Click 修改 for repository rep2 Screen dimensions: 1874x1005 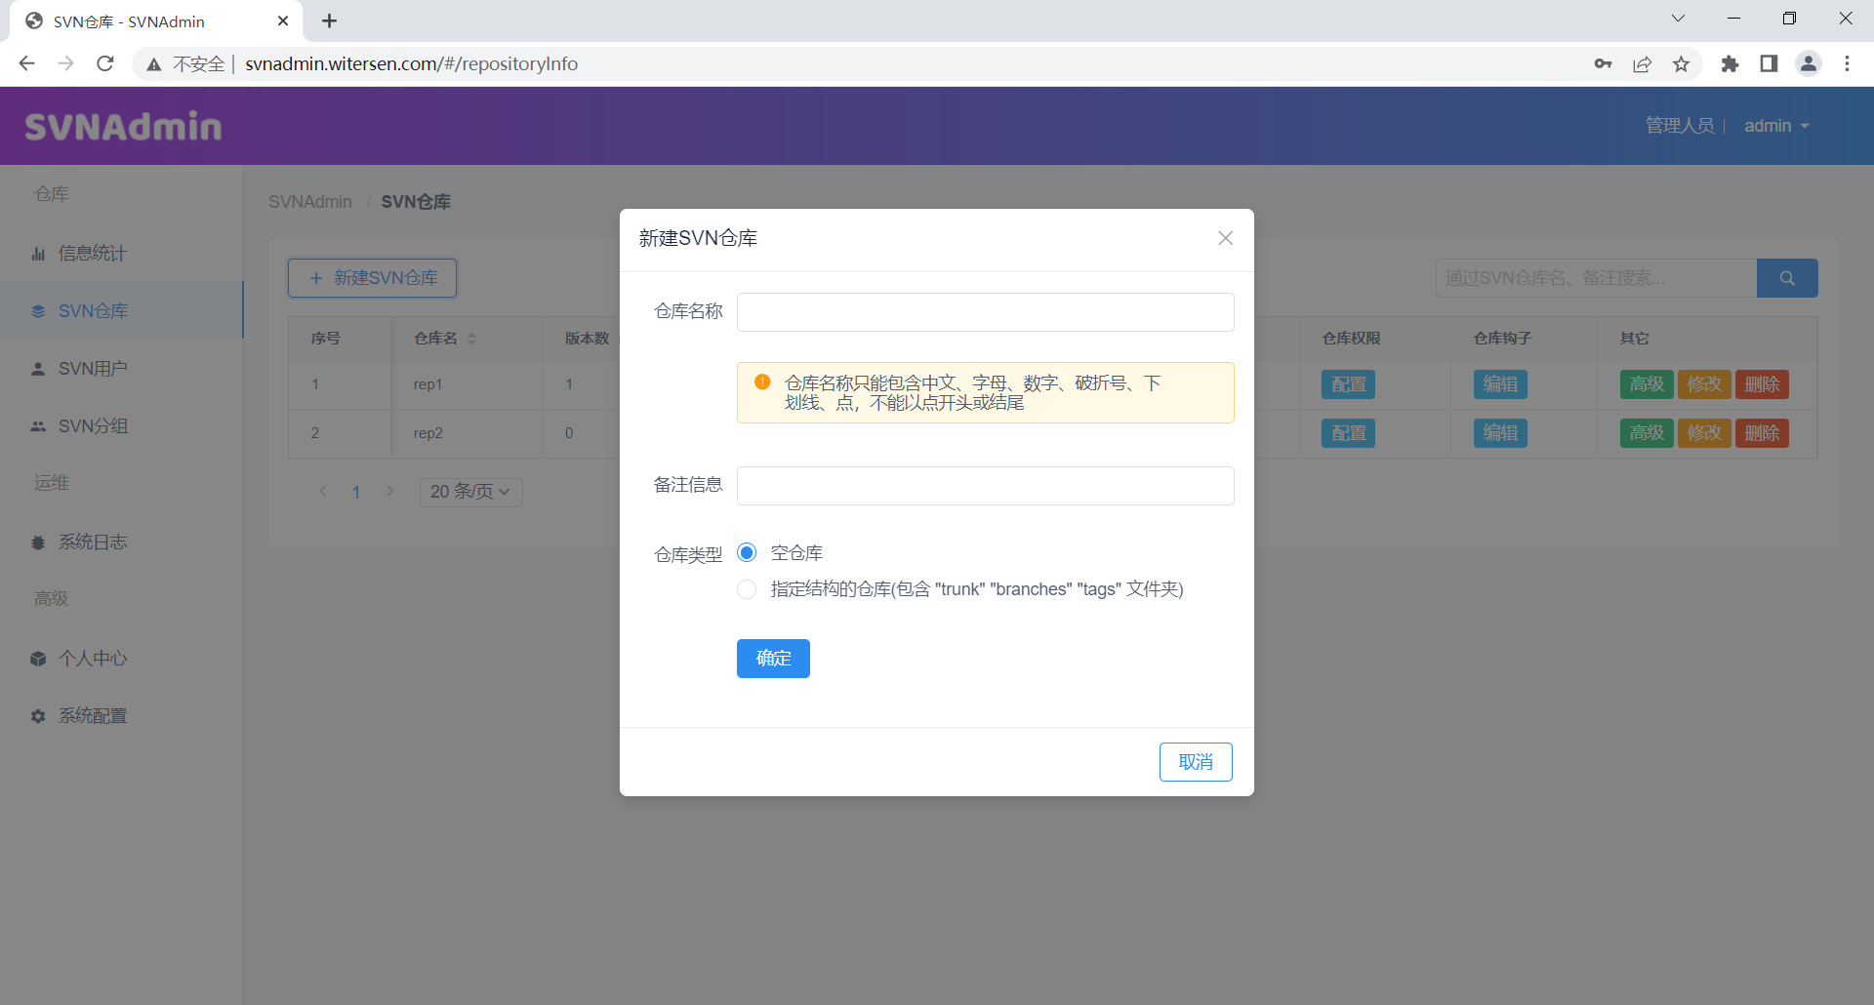(1704, 433)
